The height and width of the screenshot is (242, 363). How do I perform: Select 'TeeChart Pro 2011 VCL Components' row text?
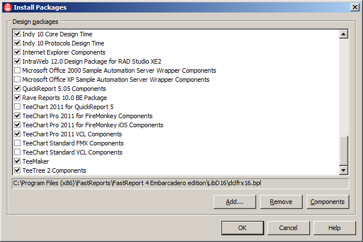[72, 134]
